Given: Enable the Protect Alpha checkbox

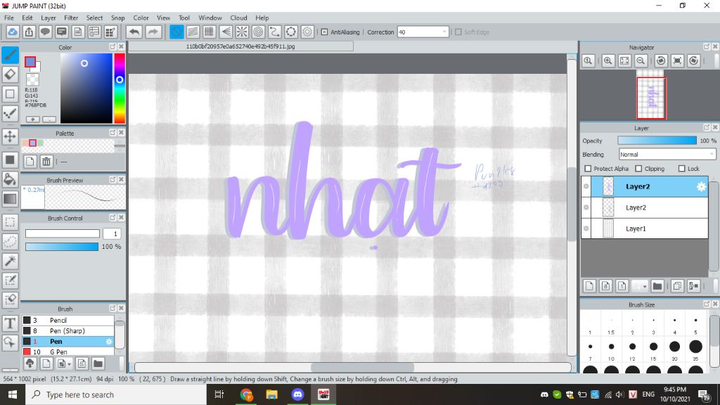Looking at the screenshot, I should 588,169.
